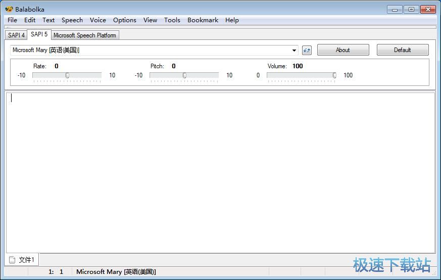
Task: Click the Default button
Action: coord(403,50)
